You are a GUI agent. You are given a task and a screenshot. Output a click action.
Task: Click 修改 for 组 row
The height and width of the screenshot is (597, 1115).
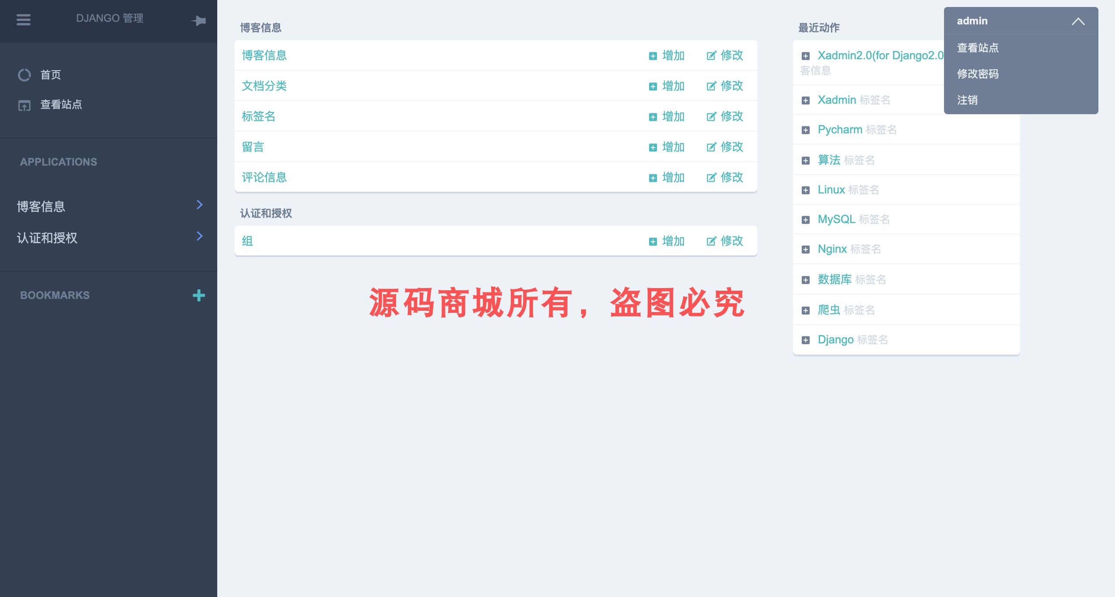(725, 241)
